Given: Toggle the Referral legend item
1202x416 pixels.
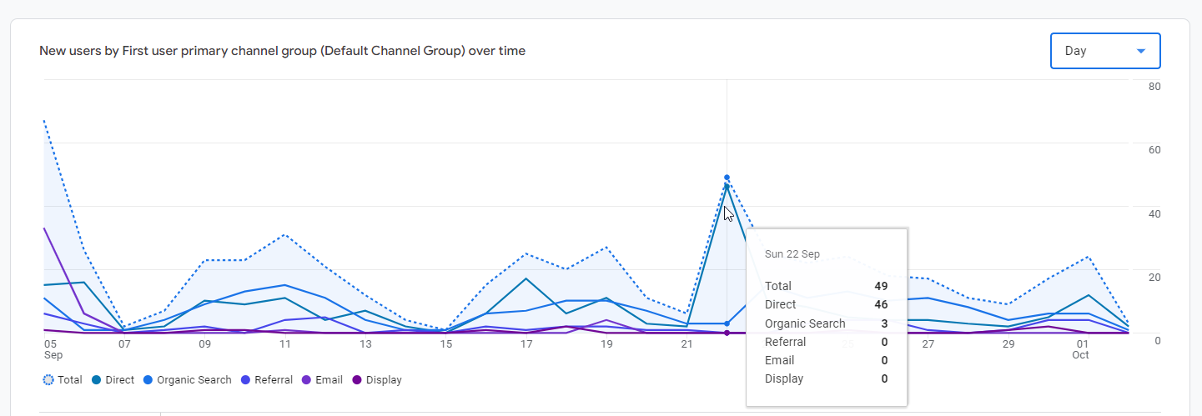Looking at the screenshot, I should (267, 380).
